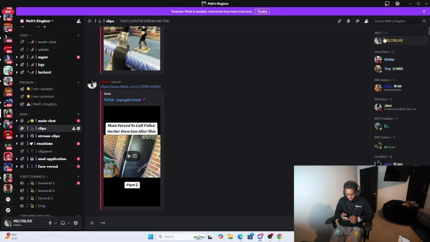Join General 1 voice channel
This screenshot has width=430, height=242.
50,183
